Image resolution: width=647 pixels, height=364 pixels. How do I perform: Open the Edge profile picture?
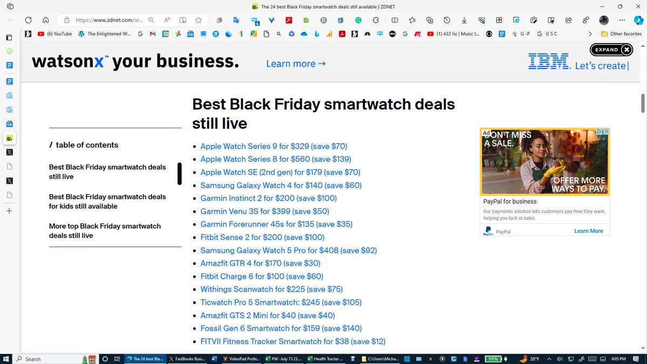click(604, 20)
